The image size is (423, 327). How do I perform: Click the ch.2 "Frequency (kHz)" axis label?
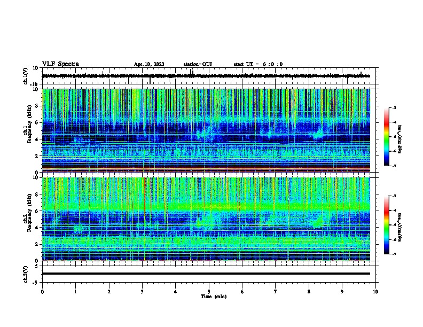click(29, 213)
